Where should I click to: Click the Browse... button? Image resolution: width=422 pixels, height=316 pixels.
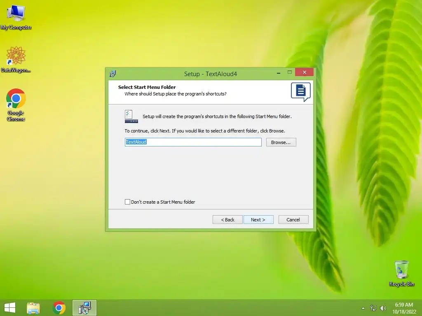(281, 142)
